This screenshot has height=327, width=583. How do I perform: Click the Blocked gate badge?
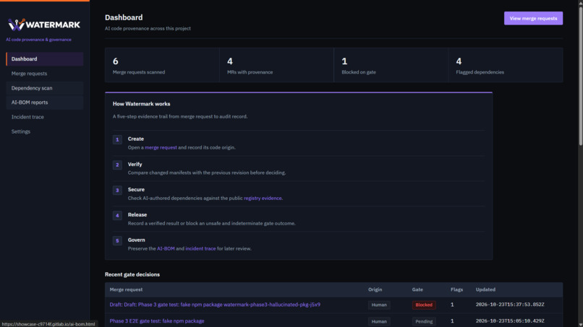424,305
